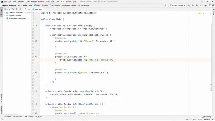Click Run with Coverage icon
The height and width of the screenshot is (121, 215).
pyautogui.click(x=197, y=5)
